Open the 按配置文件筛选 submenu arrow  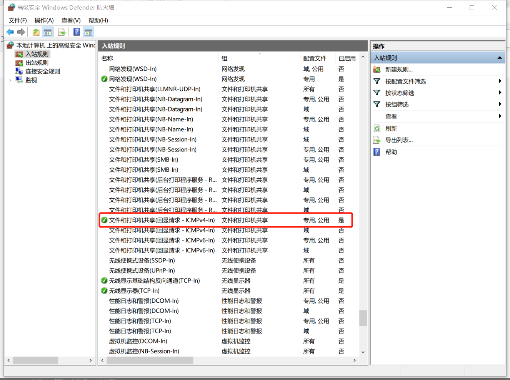pyautogui.click(x=500, y=81)
